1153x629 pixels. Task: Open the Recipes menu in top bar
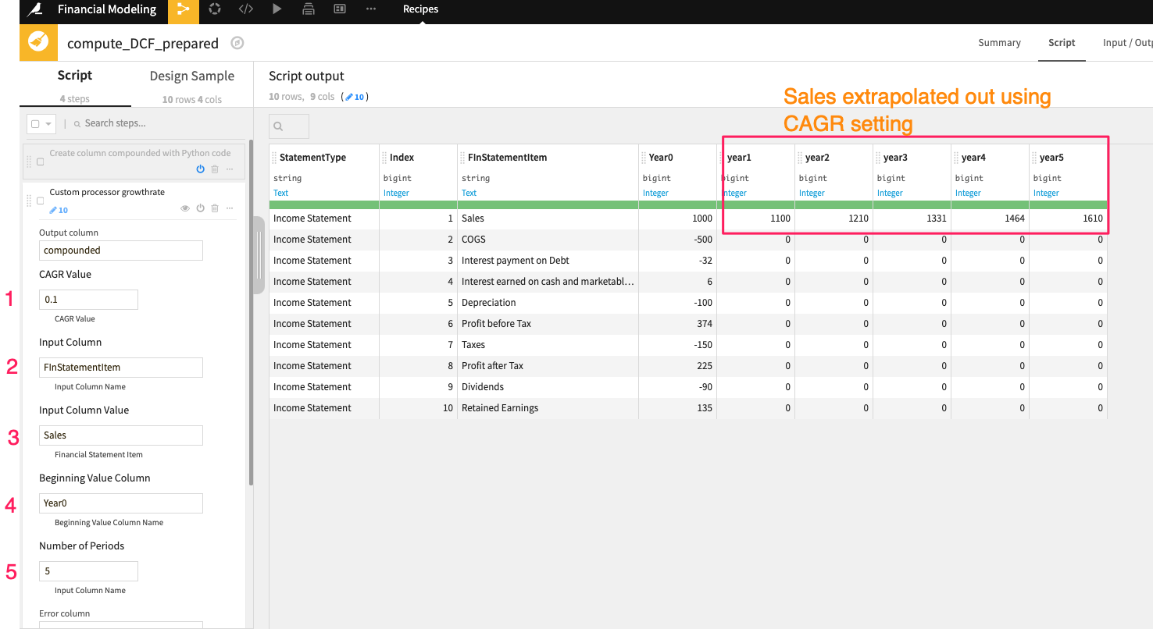coord(420,9)
